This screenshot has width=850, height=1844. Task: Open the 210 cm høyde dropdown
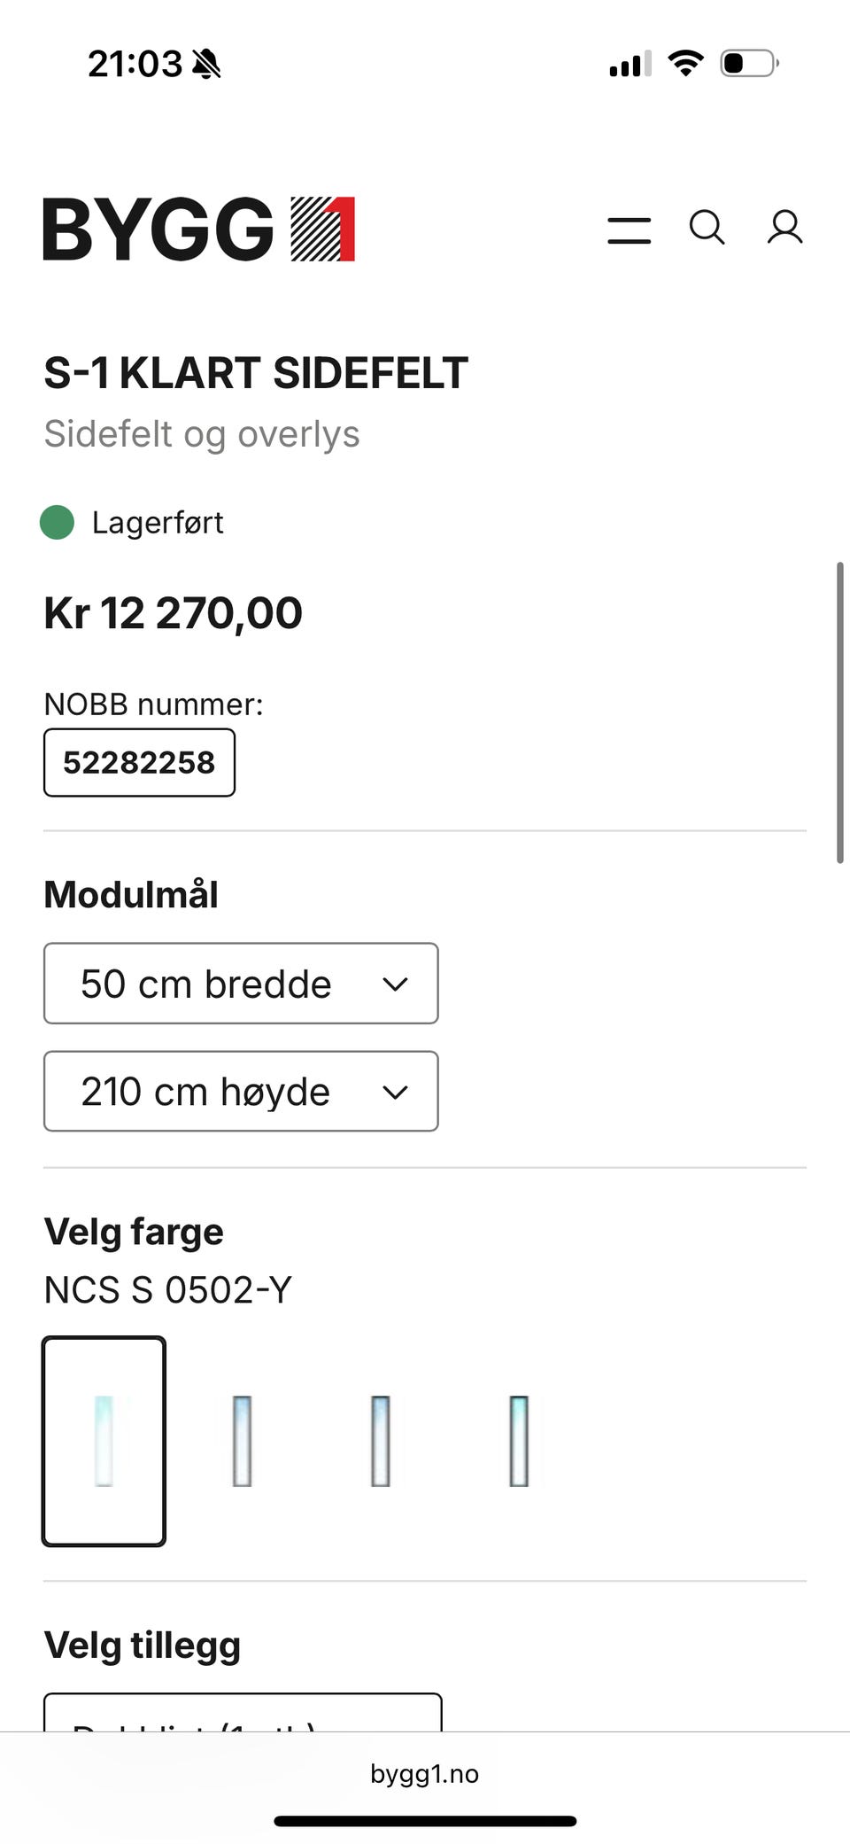pos(241,1091)
